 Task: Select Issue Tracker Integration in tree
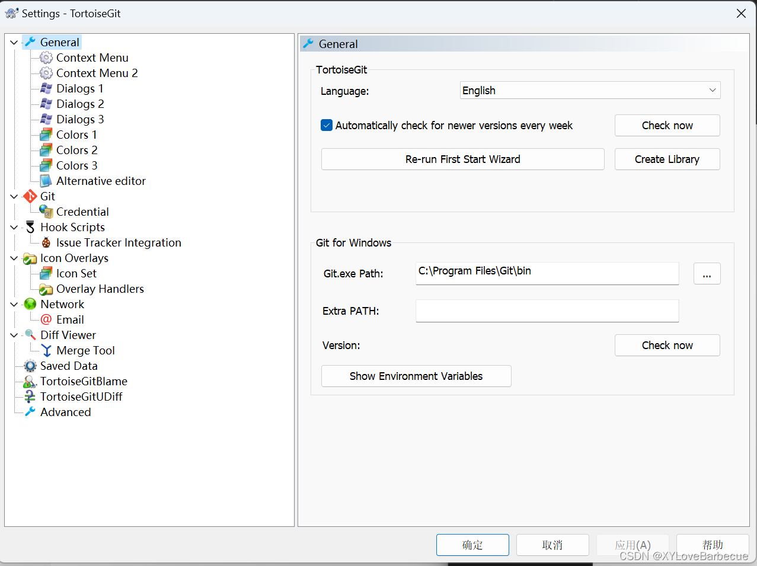point(119,242)
